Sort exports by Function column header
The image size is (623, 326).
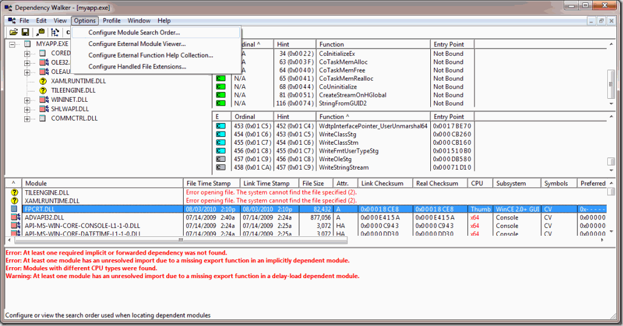point(373,117)
